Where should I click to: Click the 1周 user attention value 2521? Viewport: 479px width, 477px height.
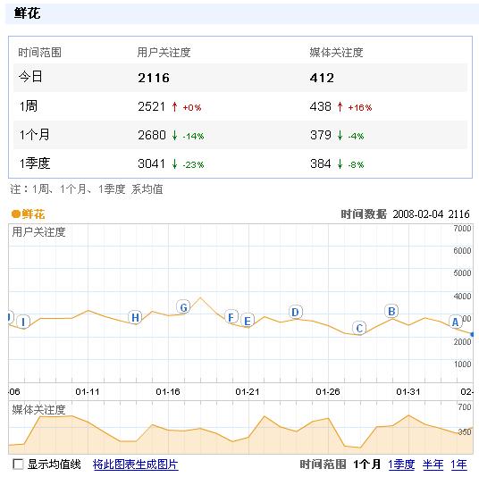[x=151, y=106]
